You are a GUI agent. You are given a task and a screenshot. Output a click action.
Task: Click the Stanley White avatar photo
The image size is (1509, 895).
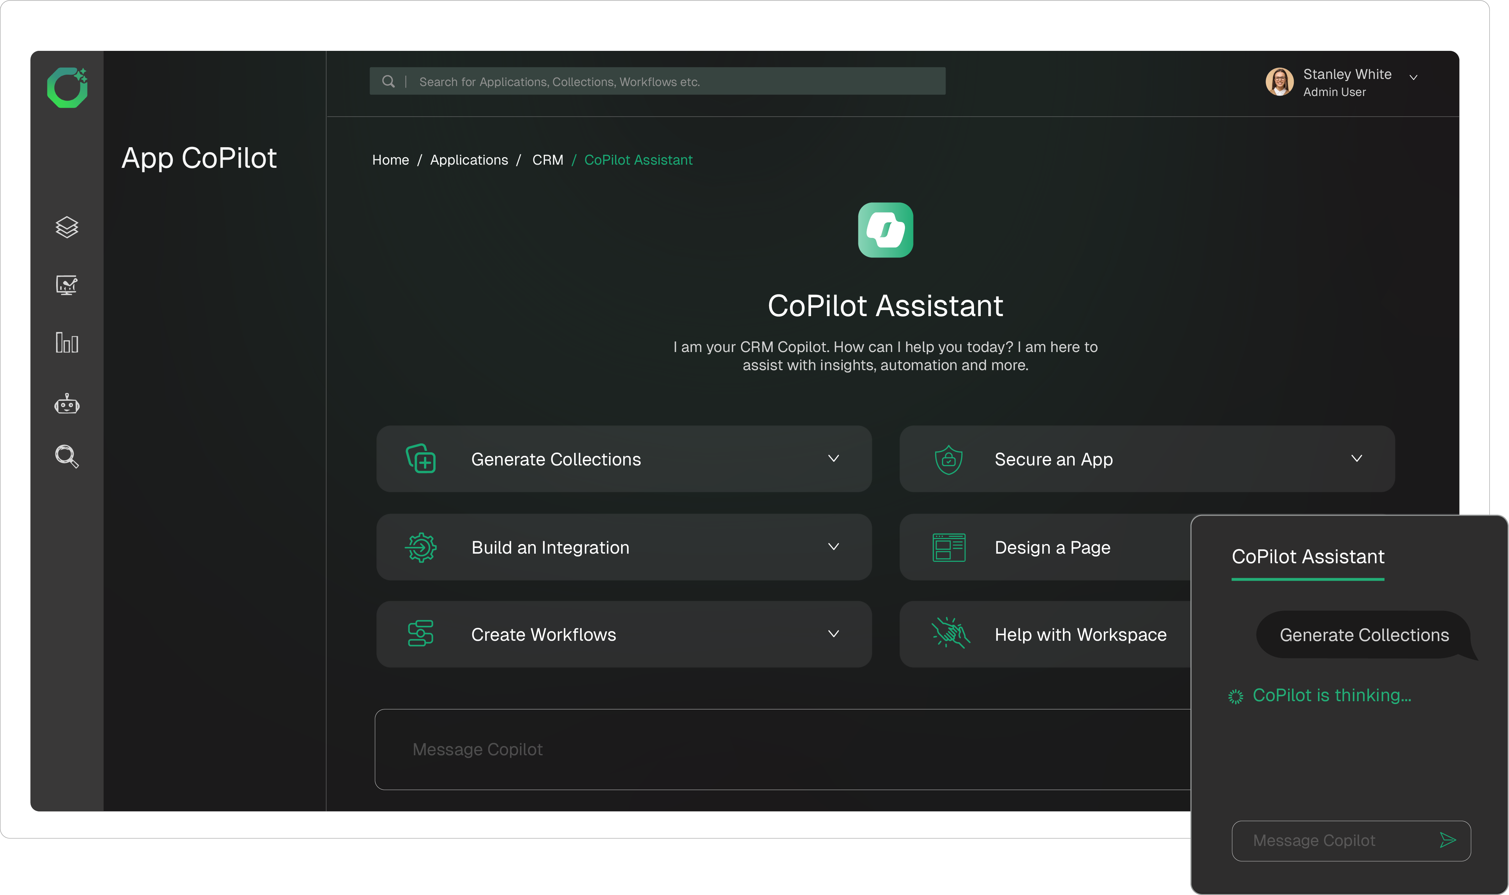coord(1279,81)
